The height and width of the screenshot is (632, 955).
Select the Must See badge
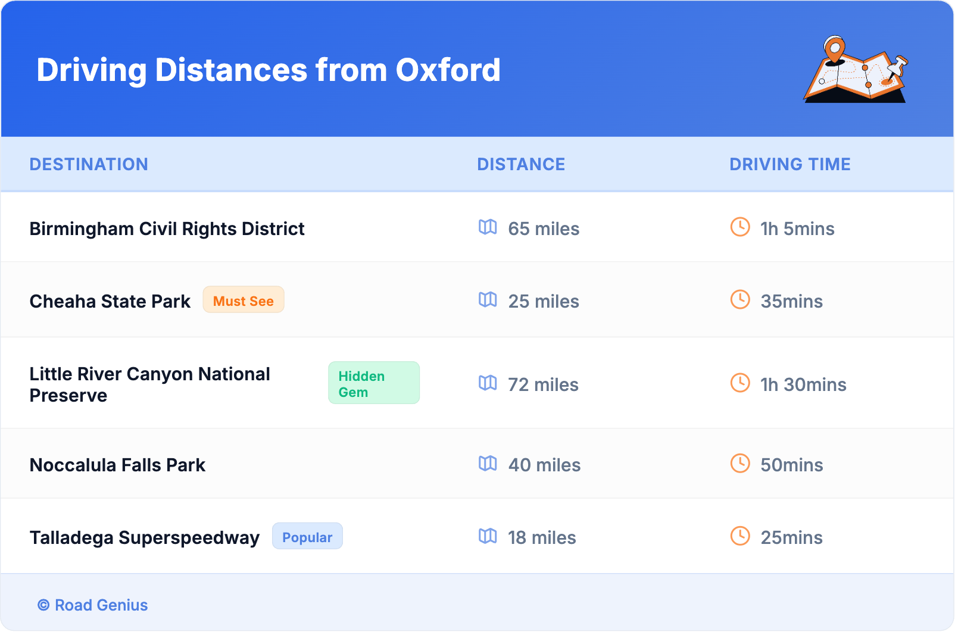click(243, 301)
